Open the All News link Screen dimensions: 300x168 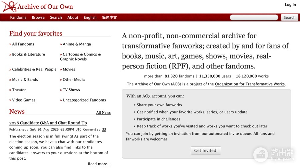click(103, 112)
